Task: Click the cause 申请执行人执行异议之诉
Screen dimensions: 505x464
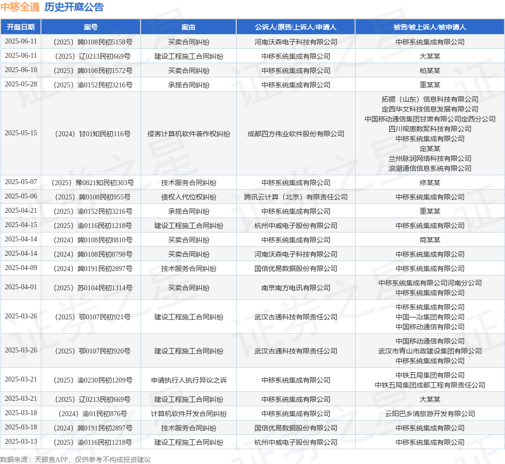Action: click(189, 380)
